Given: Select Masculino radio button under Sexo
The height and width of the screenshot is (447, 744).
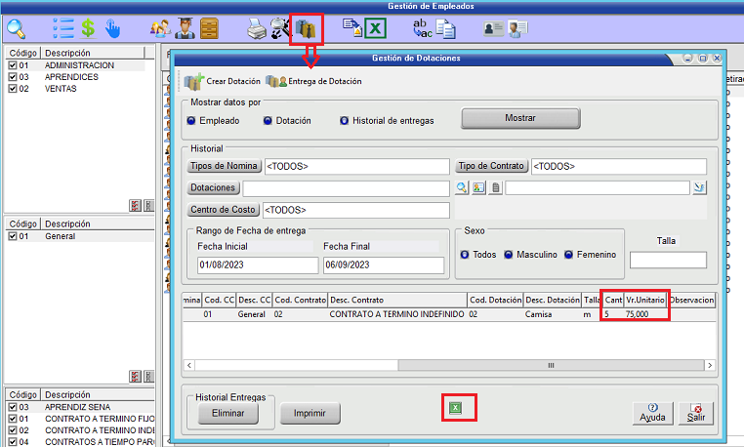Looking at the screenshot, I should (x=509, y=255).
